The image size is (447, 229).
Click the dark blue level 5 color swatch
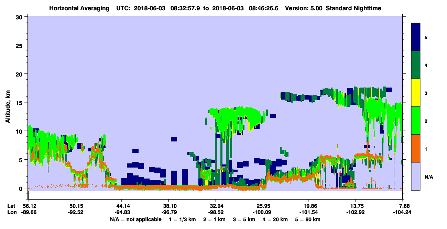click(x=416, y=37)
